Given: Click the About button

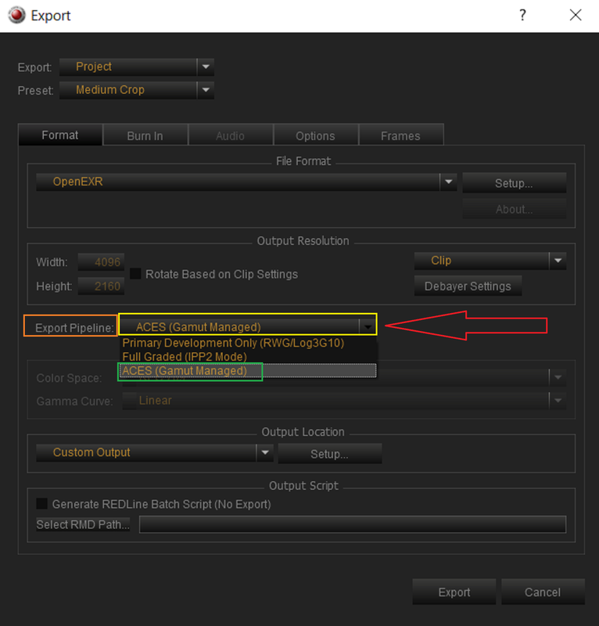Looking at the screenshot, I should pyautogui.click(x=514, y=209).
